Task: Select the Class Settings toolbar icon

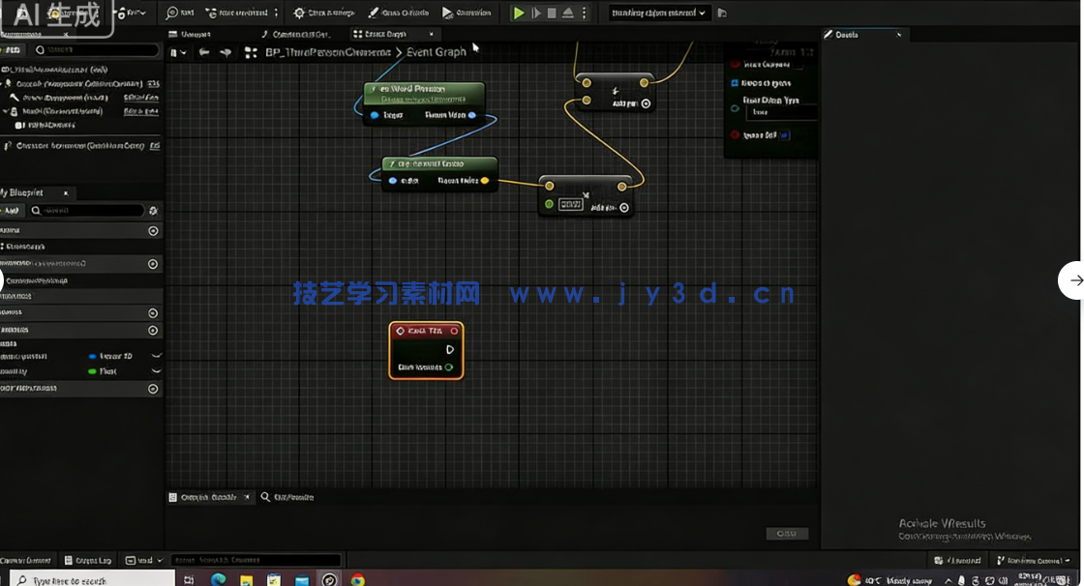Action: [x=324, y=13]
